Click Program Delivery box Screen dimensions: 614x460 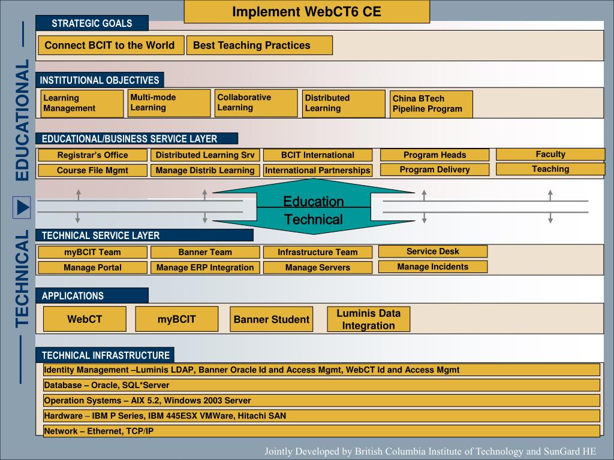(435, 170)
